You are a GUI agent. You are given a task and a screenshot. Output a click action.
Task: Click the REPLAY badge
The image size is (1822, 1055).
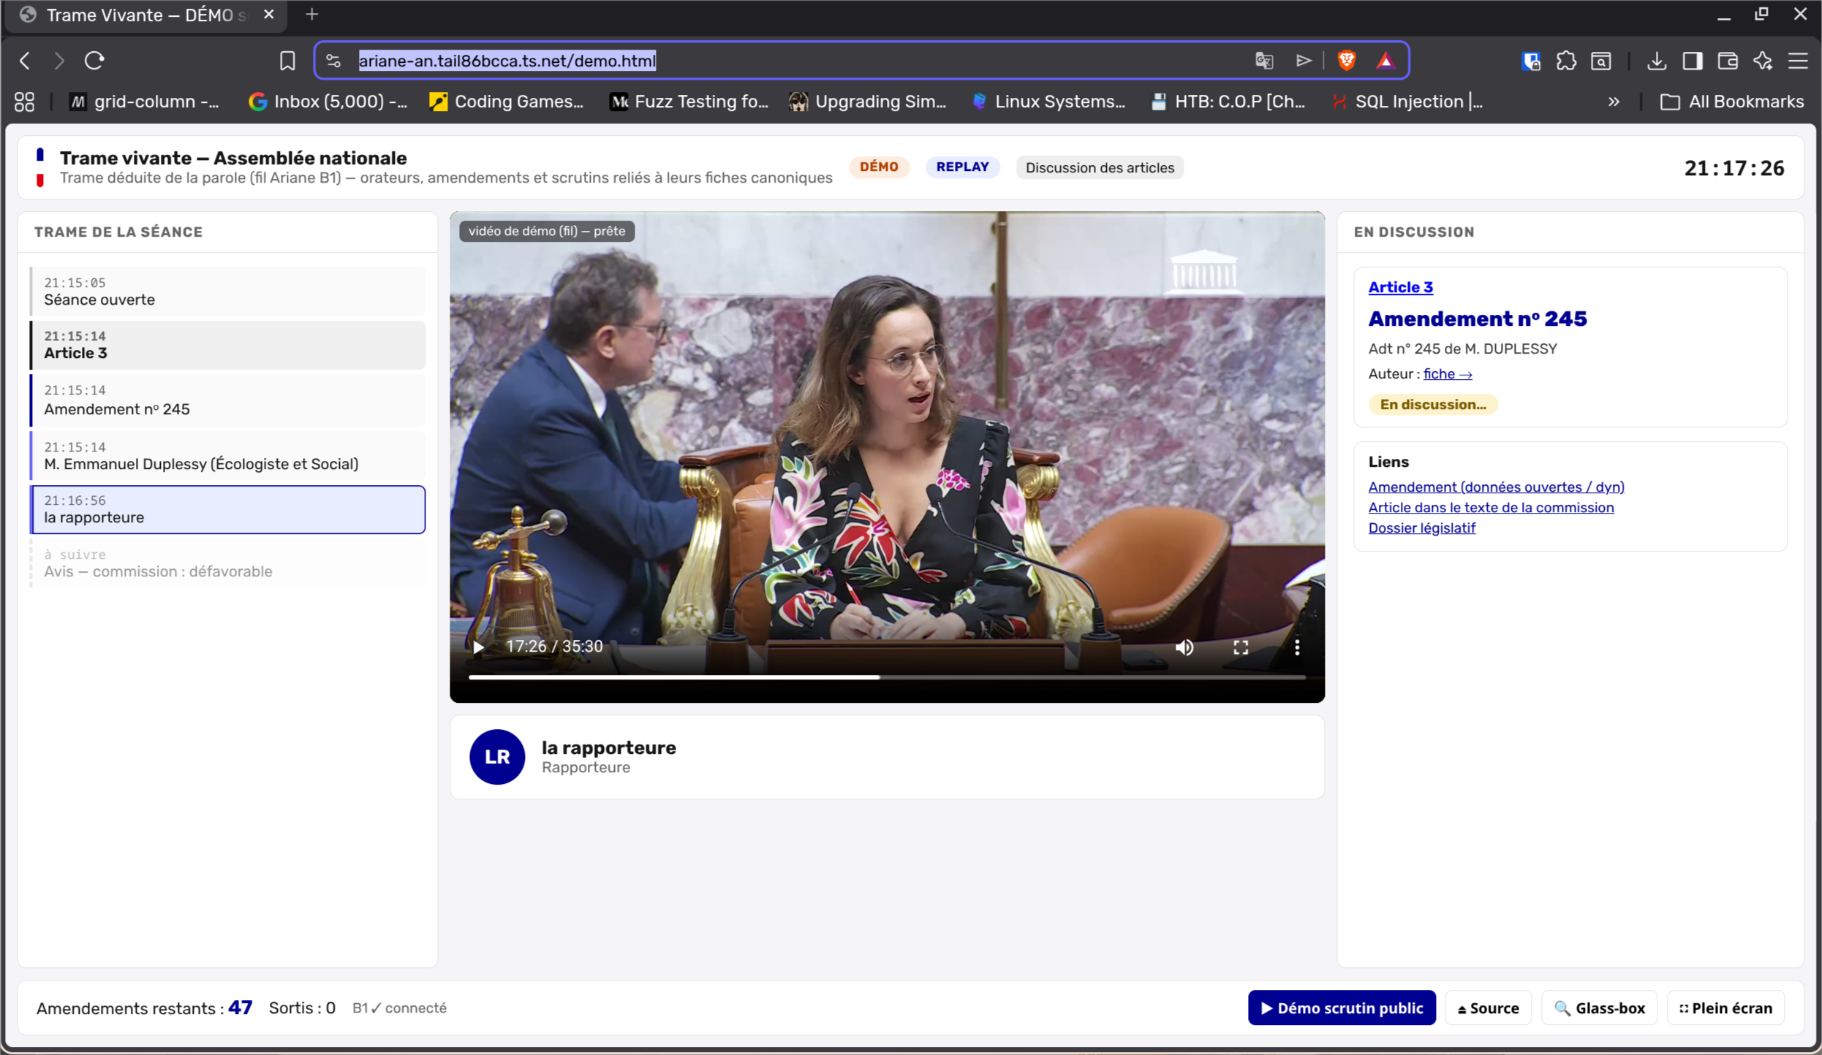[962, 167]
